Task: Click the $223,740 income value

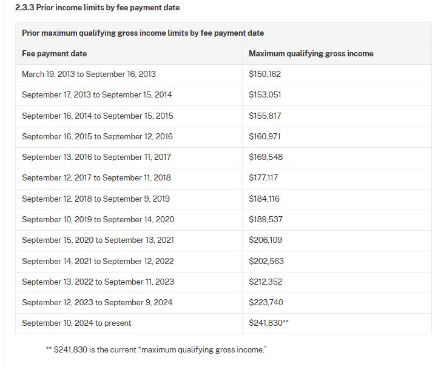Action: coord(266,302)
